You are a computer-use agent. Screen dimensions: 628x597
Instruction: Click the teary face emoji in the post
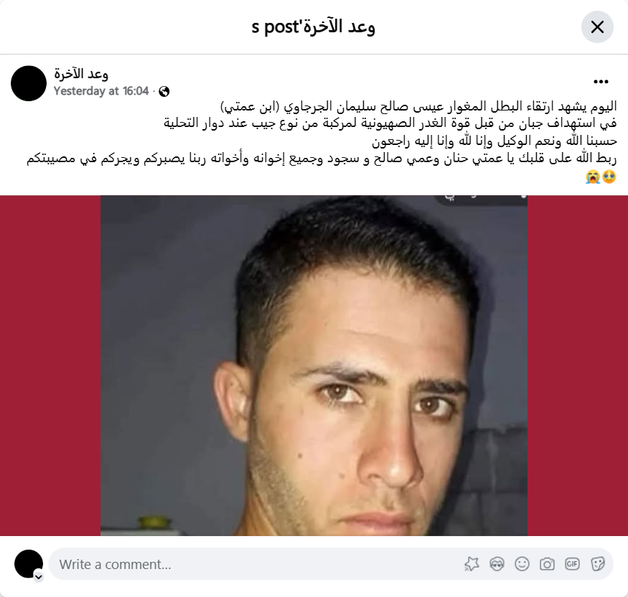609,177
